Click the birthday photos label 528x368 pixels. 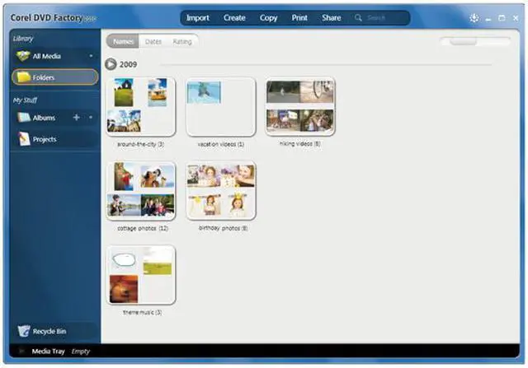pos(223,228)
